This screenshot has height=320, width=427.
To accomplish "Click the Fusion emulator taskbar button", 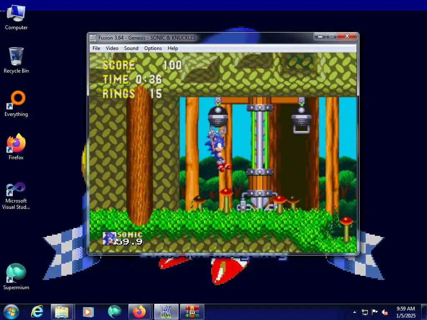I will click(166, 312).
